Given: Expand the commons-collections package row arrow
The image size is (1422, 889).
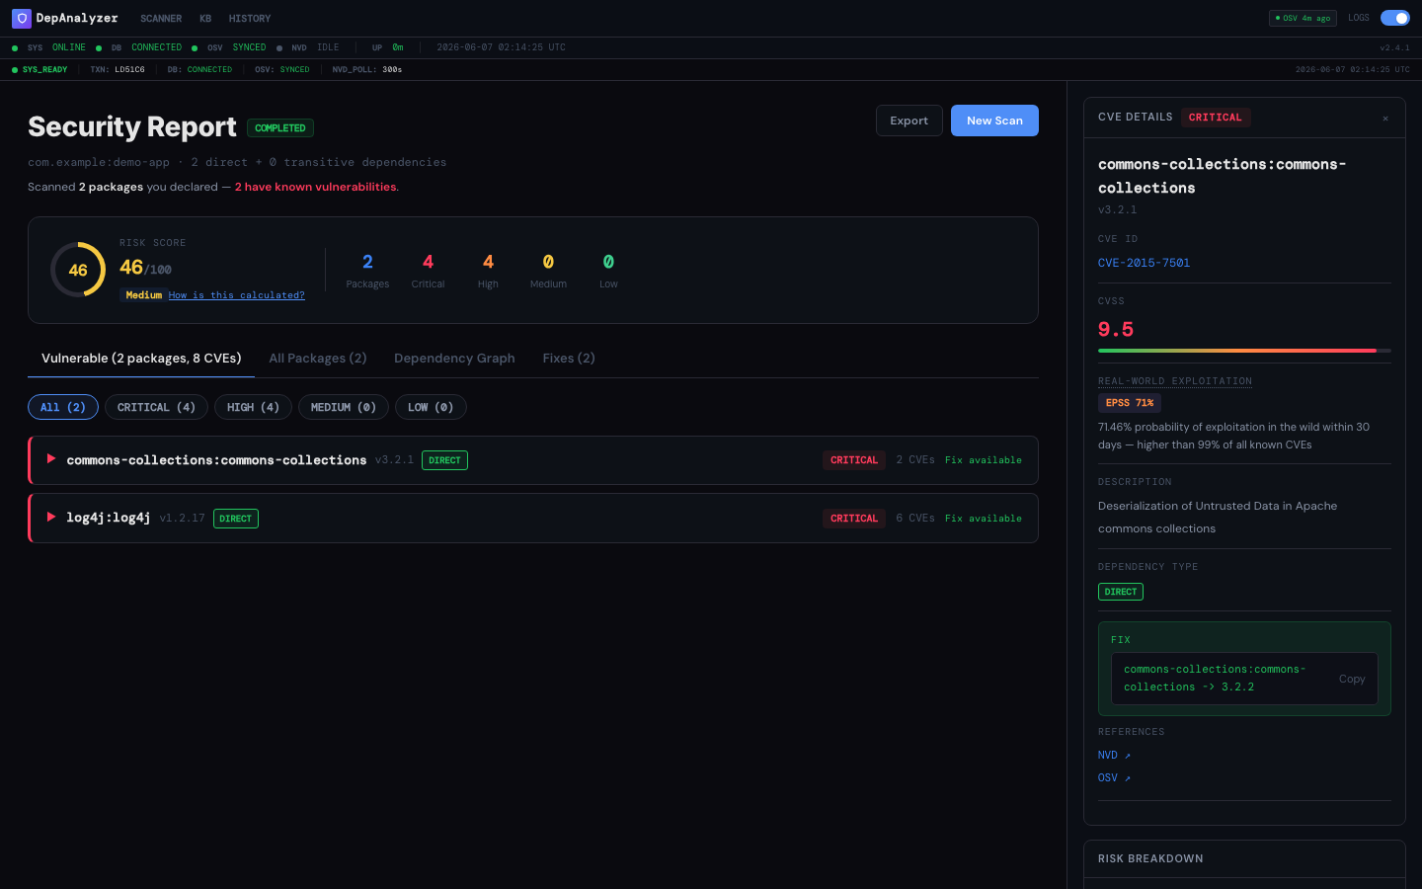Looking at the screenshot, I should (x=51, y=459).
